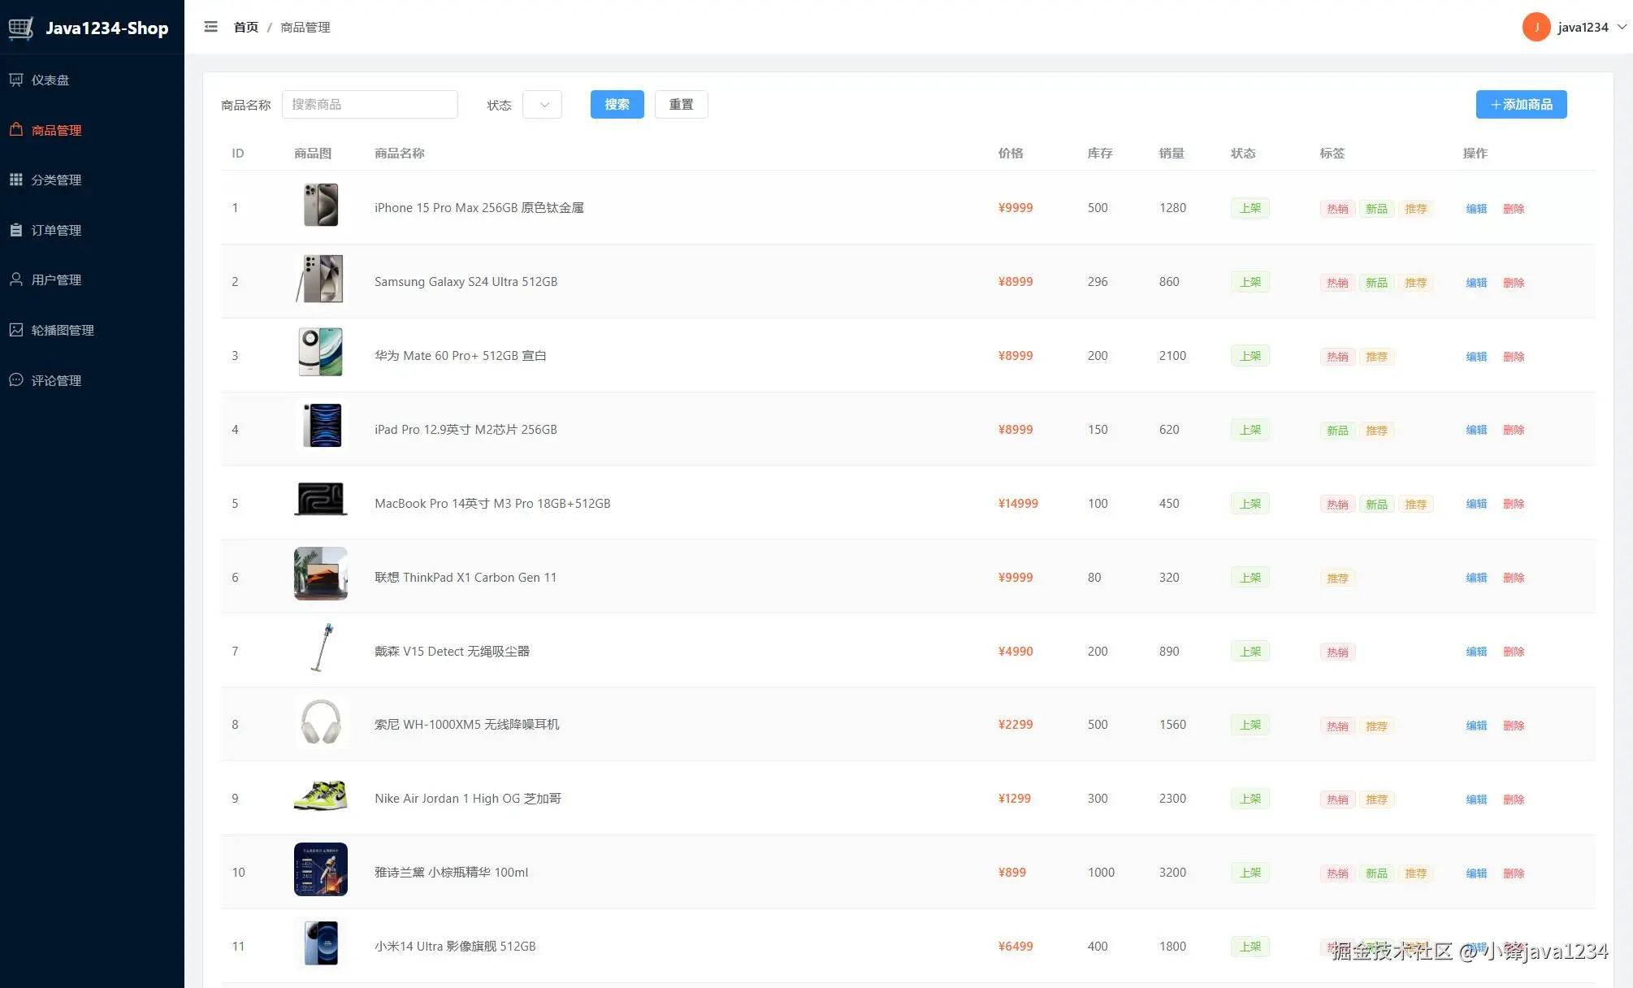
Task: Click the 评论管理 chat bubble icon
Action: pos(16,380)
